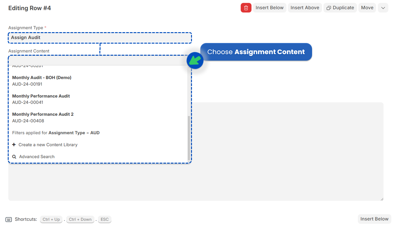The height and width of the screenshot is (227, 396).
Task: Open Advanced Search from the dropdown
Action: (36, 156)
